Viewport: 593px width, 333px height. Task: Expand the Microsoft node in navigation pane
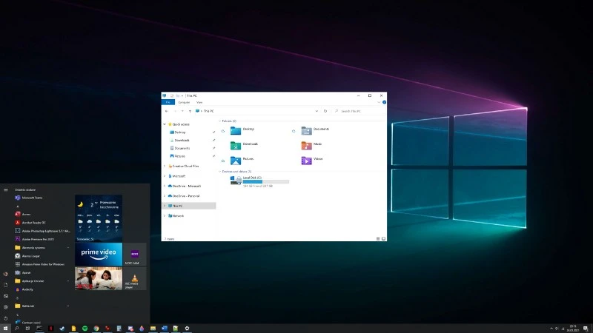[165, 176]
